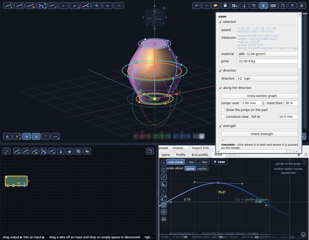Enable 'show the jumps on the part'

point(223,110)
